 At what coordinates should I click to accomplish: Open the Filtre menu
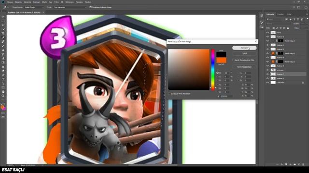click(56, 2)
